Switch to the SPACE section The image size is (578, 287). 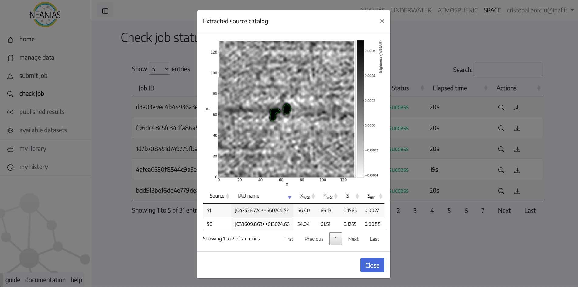click(x=492, y=10)
